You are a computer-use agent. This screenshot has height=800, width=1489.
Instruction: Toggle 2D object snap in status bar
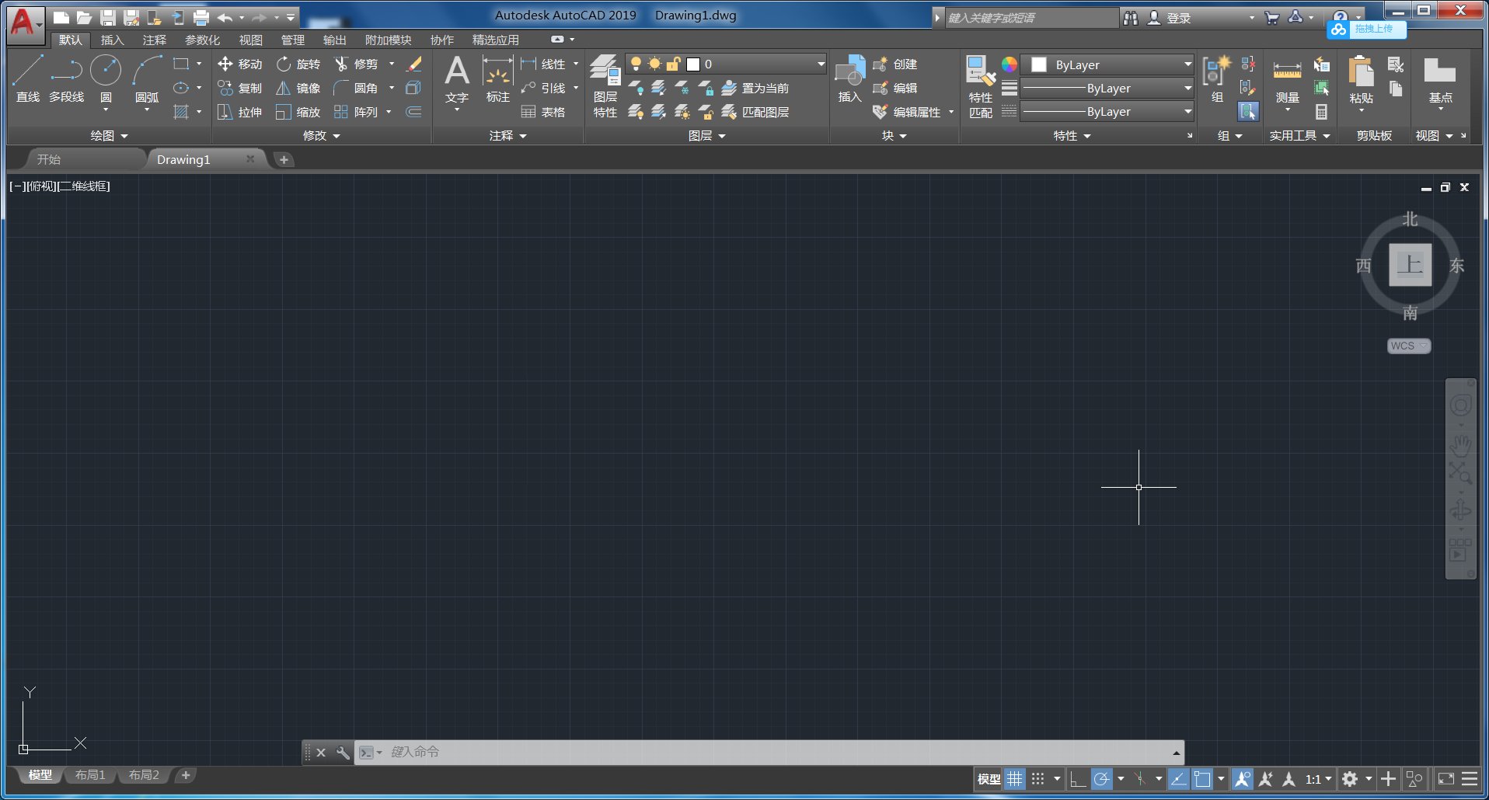1202,779
